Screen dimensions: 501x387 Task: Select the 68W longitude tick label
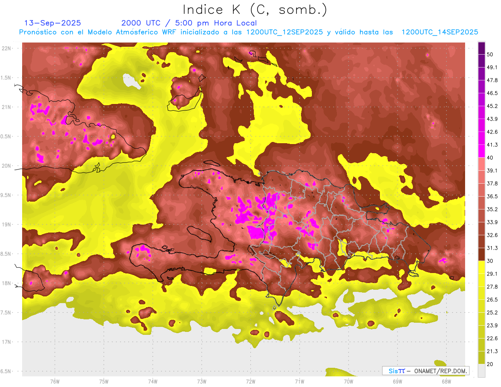(x=446, y=381)
